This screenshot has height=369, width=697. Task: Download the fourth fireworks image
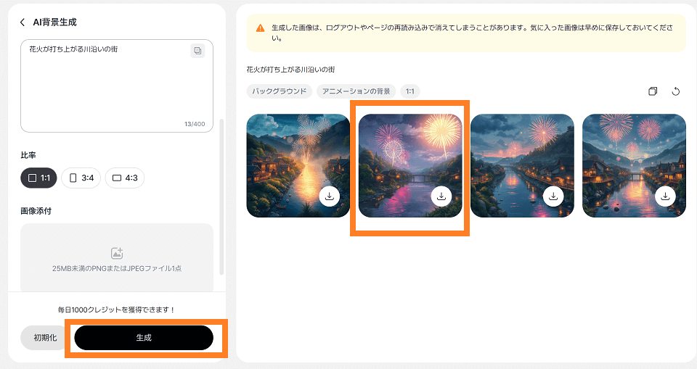[665, 196]
